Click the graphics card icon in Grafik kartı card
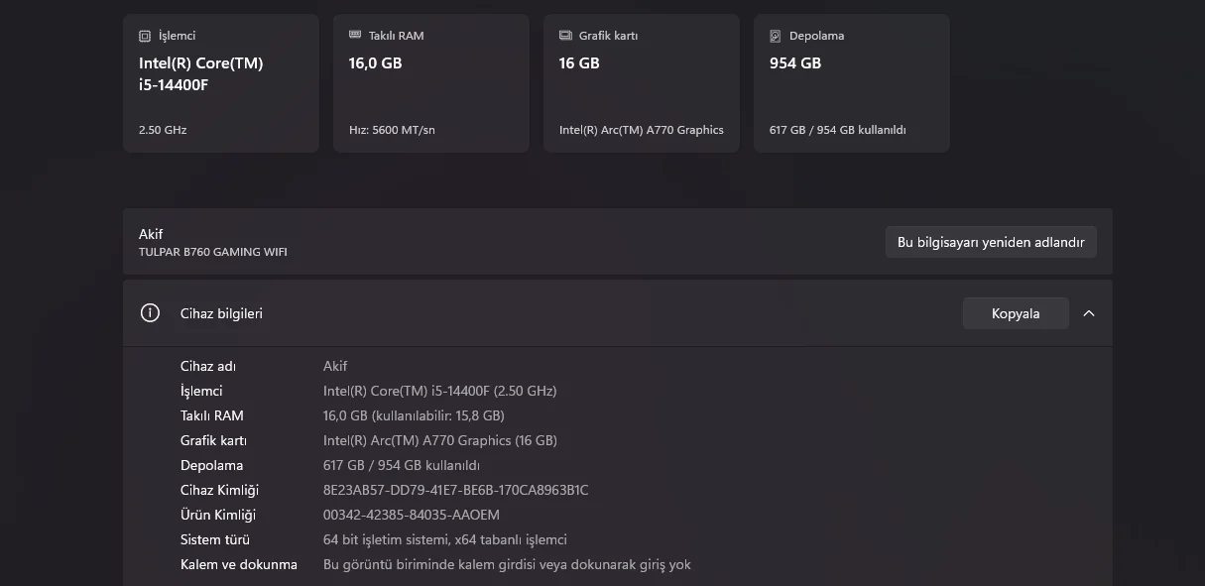Screen dimensions: 1205x586 coord(565,35)
